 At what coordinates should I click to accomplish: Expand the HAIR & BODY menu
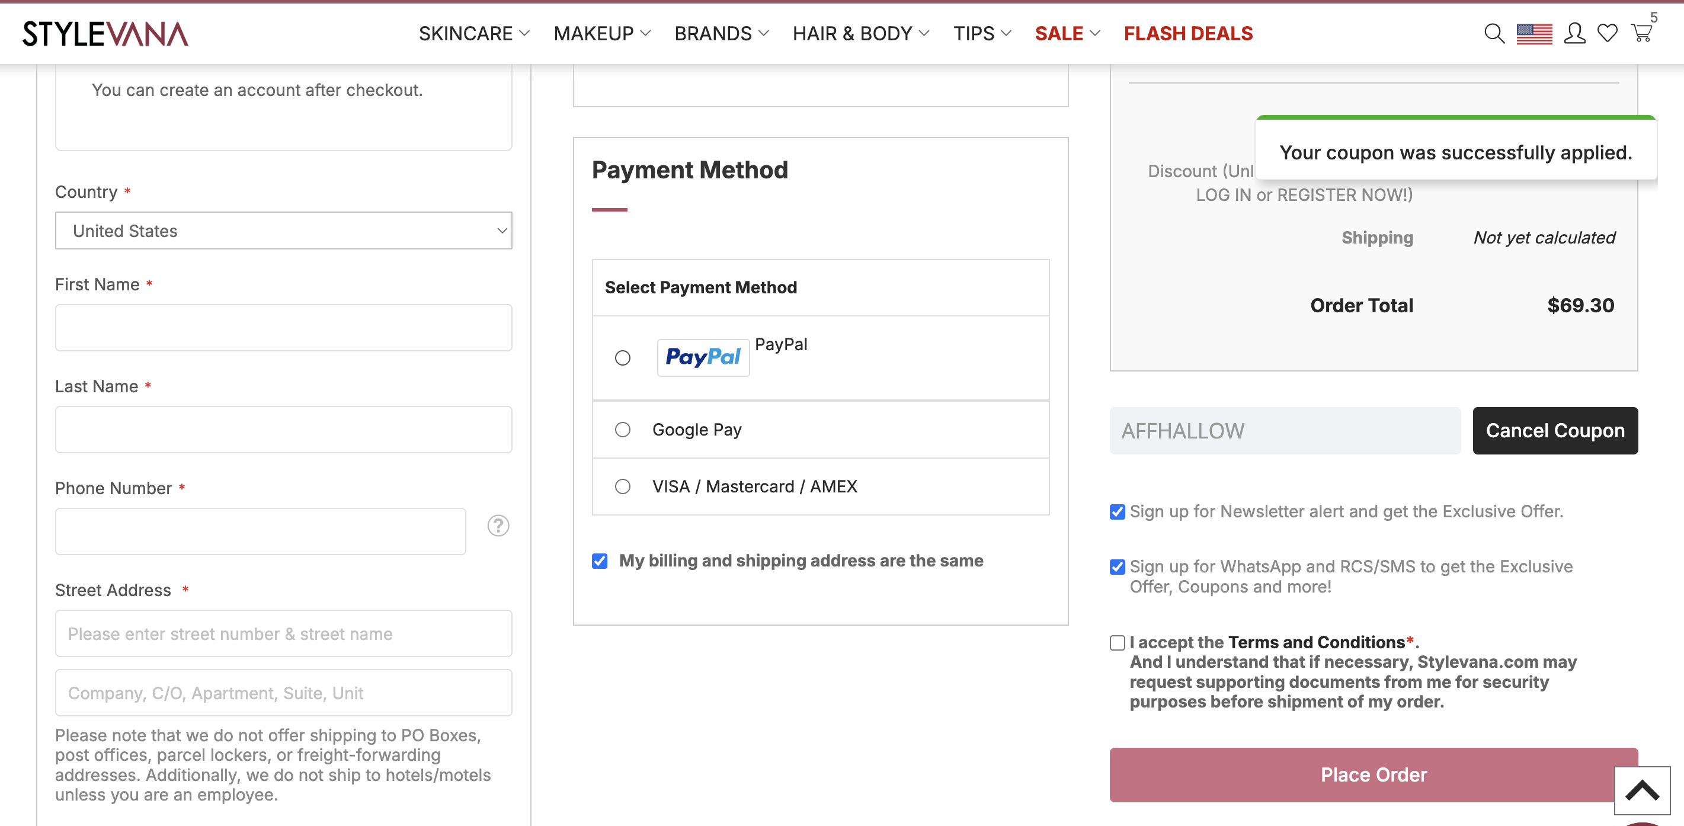click(861, 33)
